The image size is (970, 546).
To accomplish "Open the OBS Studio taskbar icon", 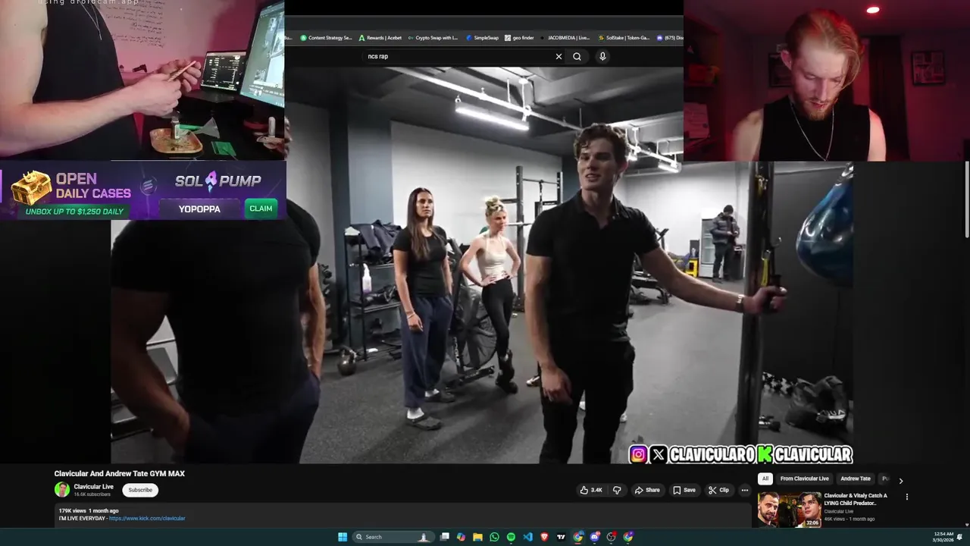I will click(612, 537).
